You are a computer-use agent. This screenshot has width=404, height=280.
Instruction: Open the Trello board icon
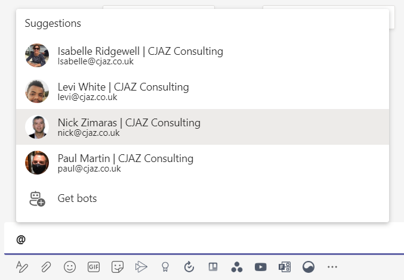213,267
